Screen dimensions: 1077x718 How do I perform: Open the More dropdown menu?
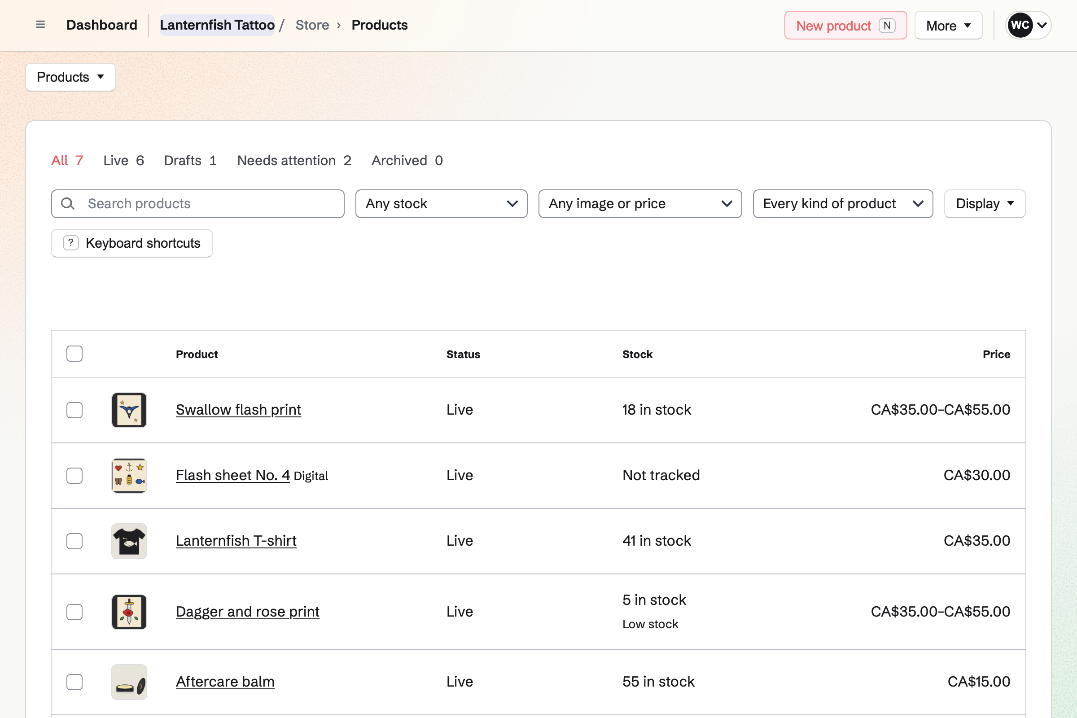tap(948, 26)
